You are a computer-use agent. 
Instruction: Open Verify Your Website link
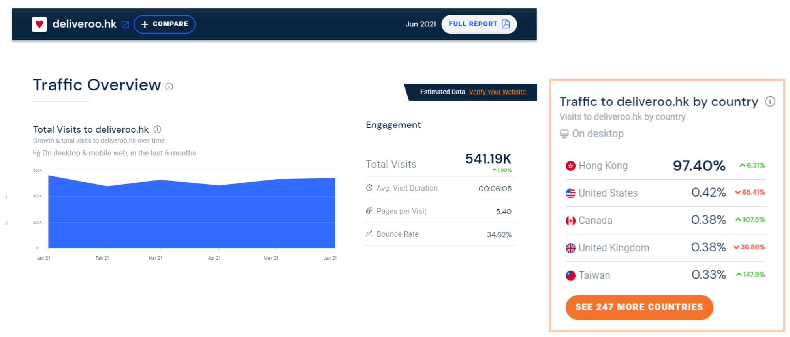tap(497, 92)
